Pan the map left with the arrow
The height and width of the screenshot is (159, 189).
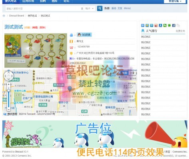[6, 76]
